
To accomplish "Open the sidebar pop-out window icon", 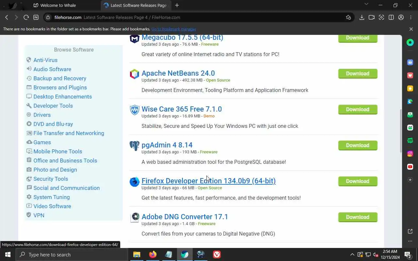I will [410, 231].
